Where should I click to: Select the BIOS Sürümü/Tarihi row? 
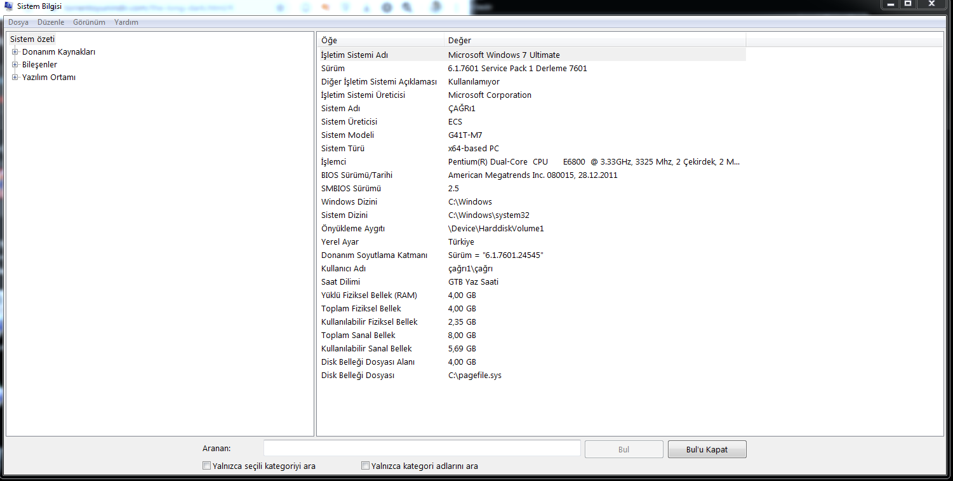(531, 175)
